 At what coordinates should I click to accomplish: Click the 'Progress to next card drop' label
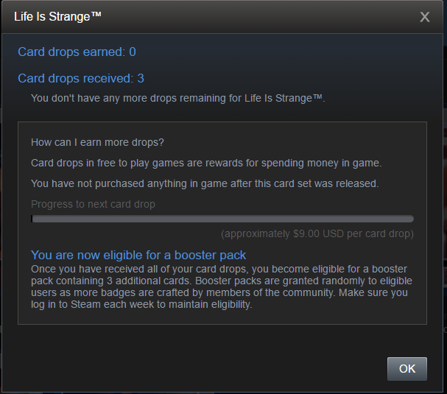[x=93, y=204]
